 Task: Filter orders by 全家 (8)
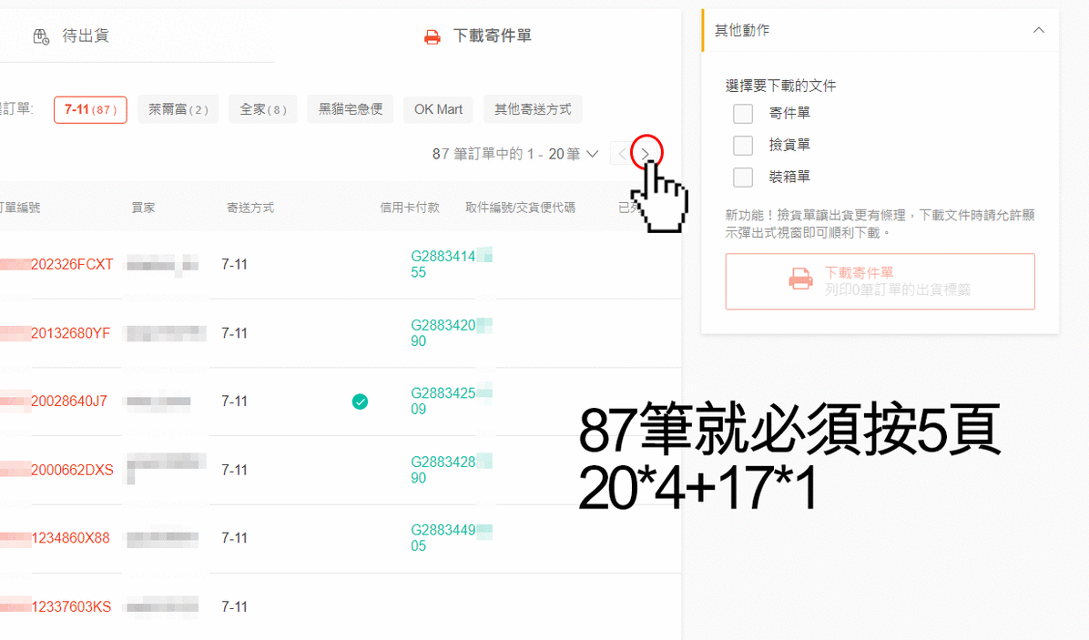[262, 109]
